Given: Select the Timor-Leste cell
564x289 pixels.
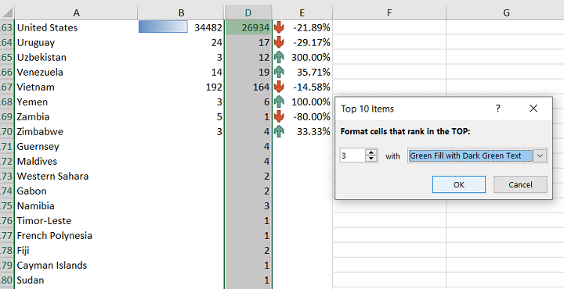Looking at the screenshot, I should (x=76, y=221).
